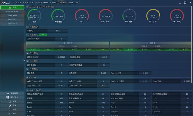193x116 pixels.
Task: Collapse the DRAM timing configuration chevron
Action: 27,90
